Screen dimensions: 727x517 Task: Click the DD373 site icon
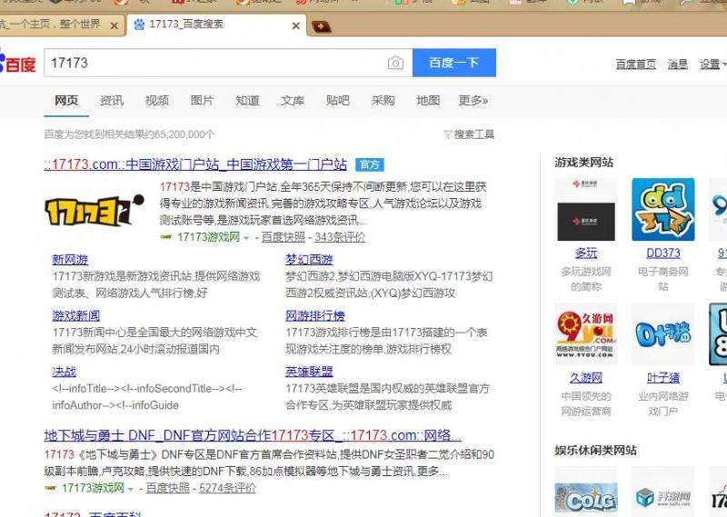(663, 210)
